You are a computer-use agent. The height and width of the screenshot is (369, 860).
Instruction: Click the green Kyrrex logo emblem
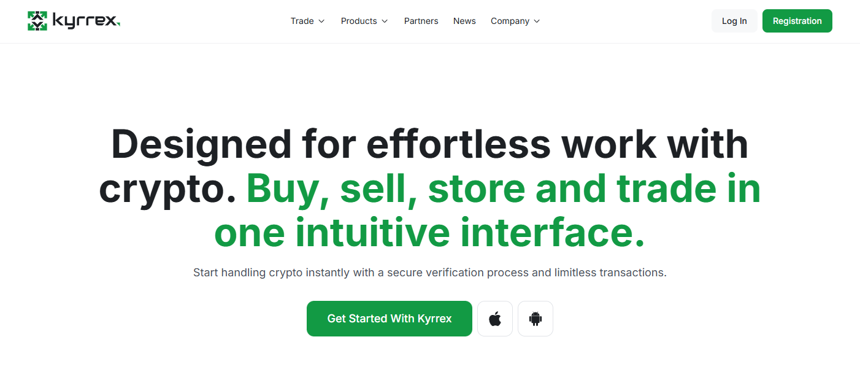(x=37, y=21)
